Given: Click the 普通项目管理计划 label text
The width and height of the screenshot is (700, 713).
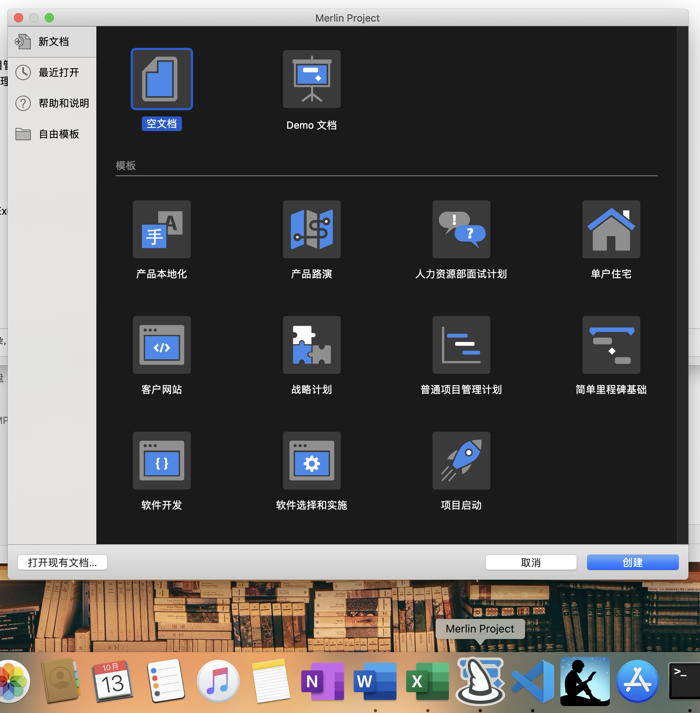Looking at the screenshot, I should click(461, 390).
